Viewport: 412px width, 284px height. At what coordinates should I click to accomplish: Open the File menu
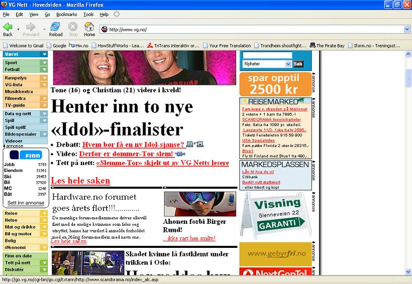(x=6, y=15)
